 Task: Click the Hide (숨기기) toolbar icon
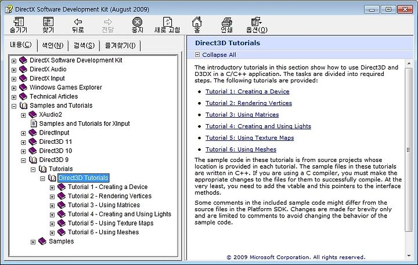[x=19, y=22]
